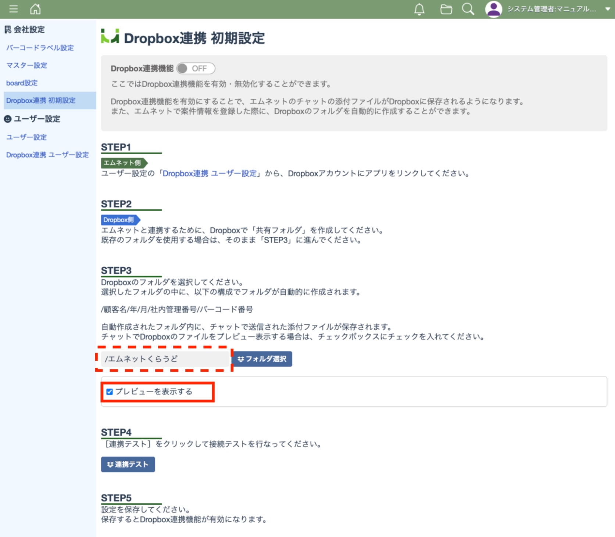The height and width of the screenshot is (537, 615).
Task: Select Dropbox連携 初期設定 sidebar item
Action: point(41,101)
